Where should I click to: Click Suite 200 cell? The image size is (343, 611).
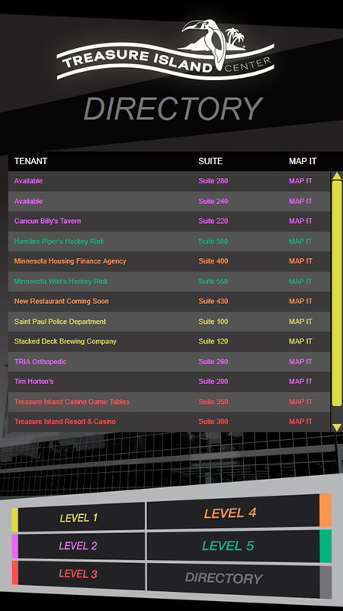213,381
